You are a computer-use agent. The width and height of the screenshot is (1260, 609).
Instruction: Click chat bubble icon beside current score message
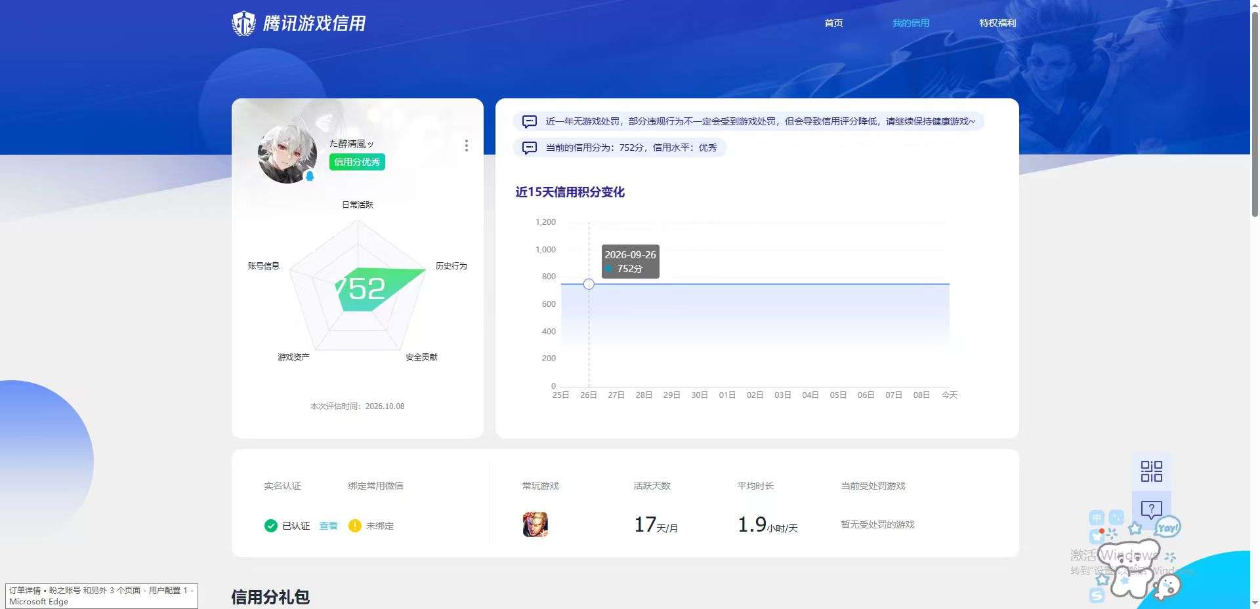(x=529, y=147)
